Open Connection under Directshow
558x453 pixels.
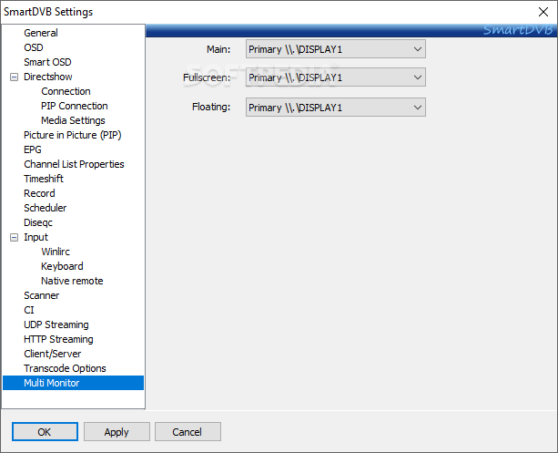tap(66, 91)
